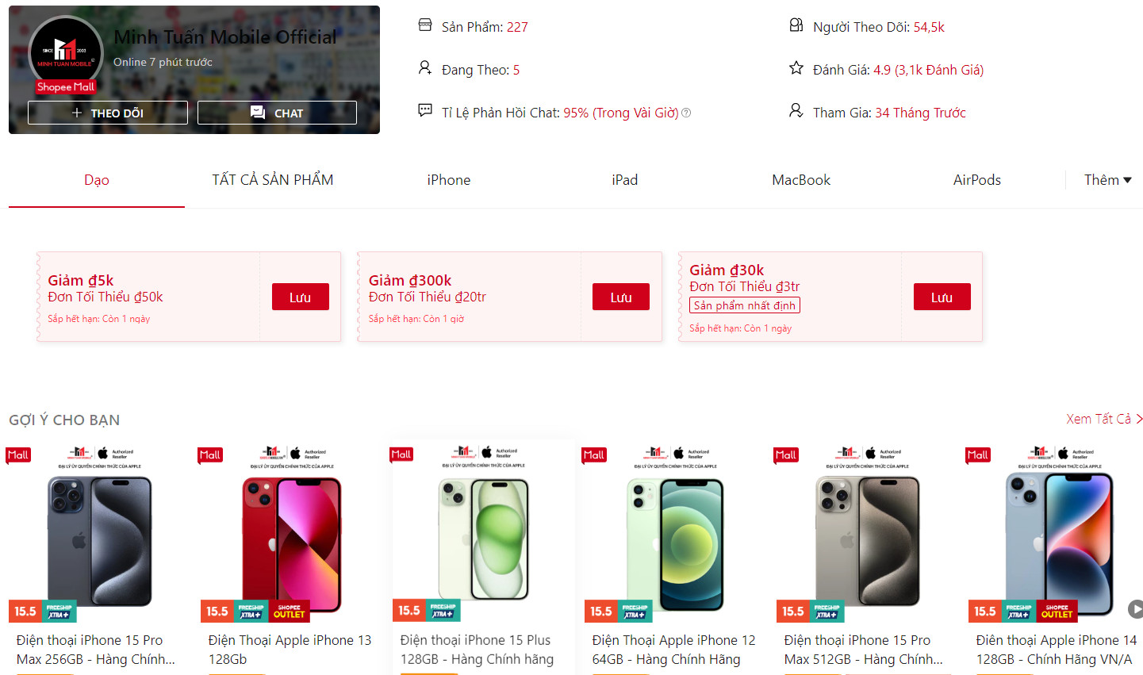This screenshot has width=1143, height=675.
Task: Select the TẤT CẢ SẢN PHẨM tab
Action: coord(273,180)
